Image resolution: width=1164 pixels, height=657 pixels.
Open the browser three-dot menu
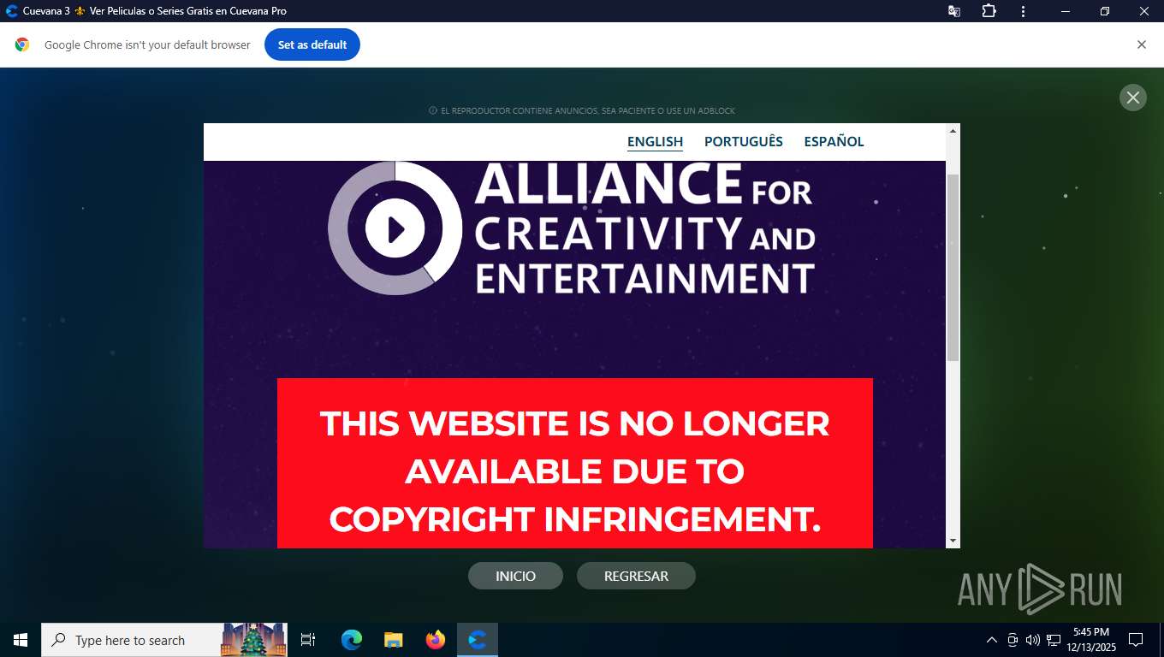pos(1024,11)
